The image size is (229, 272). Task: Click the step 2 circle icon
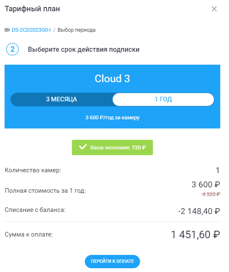click(12, 49)
